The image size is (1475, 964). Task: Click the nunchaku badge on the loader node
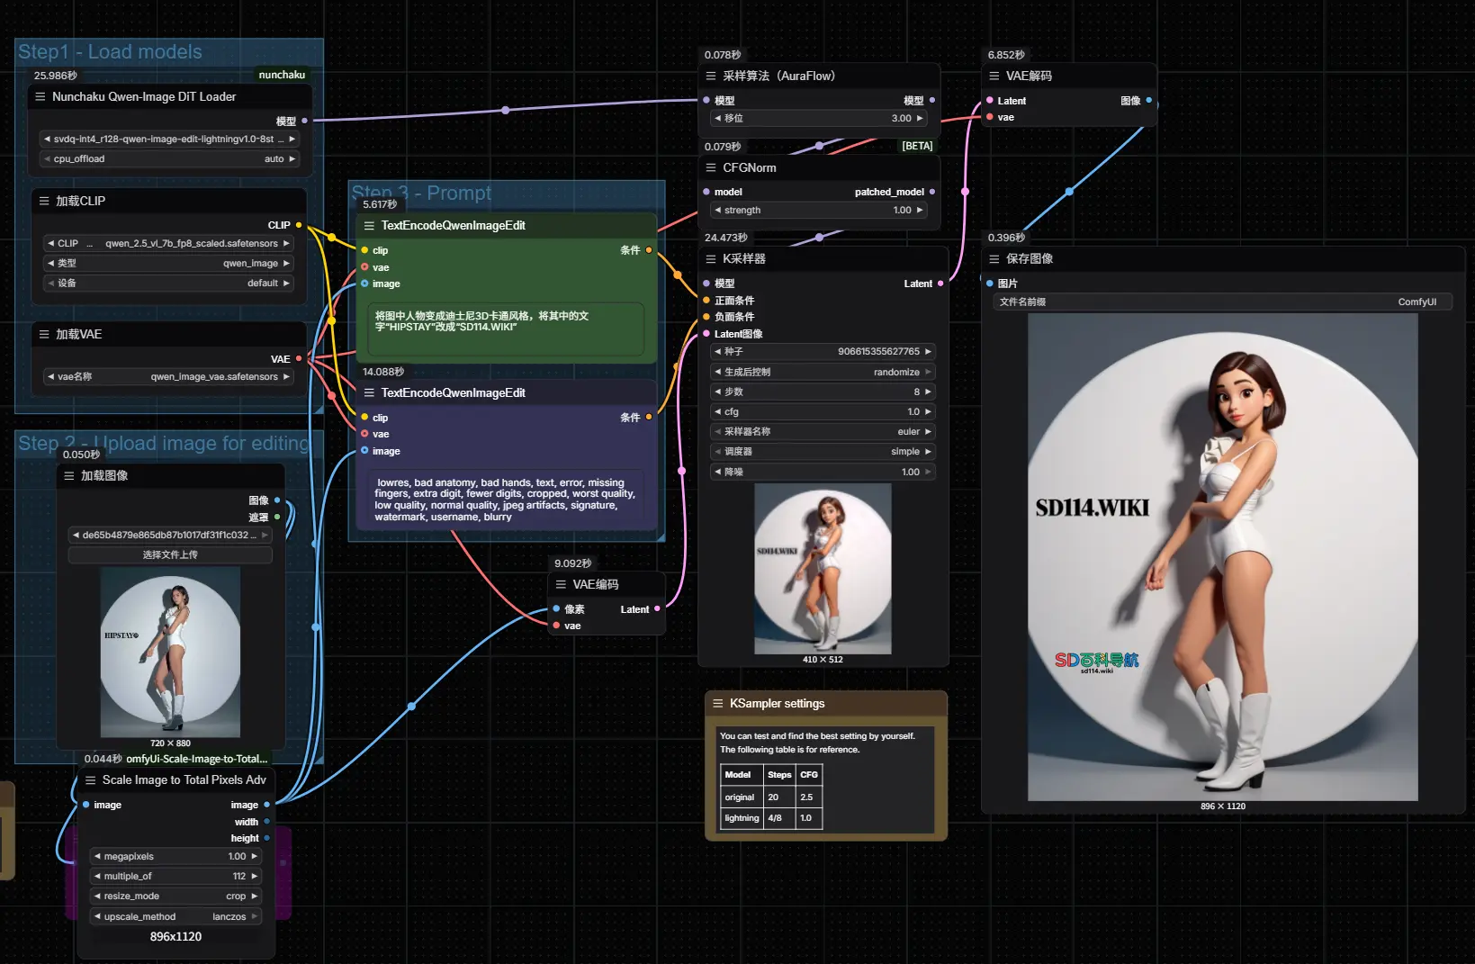(x=282, y=75)
